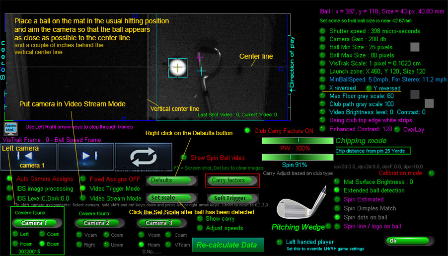Viewport: 448px width, 256px height.
Task: Toggle Left handed player option
Action: point(280,242)
